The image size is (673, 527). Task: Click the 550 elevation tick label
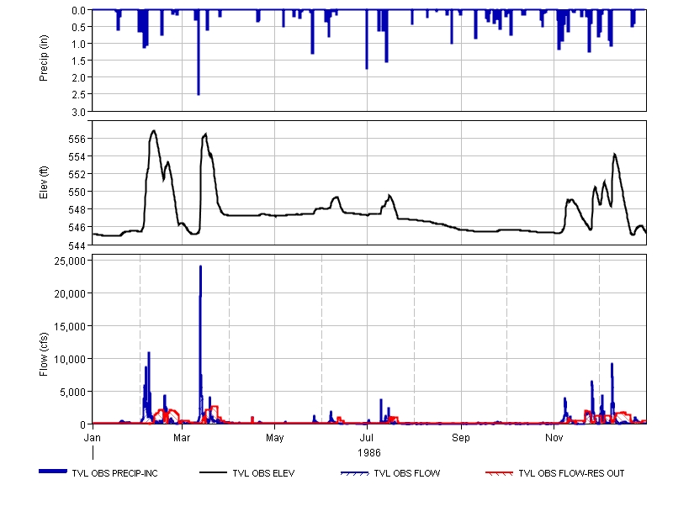[77, 192]
